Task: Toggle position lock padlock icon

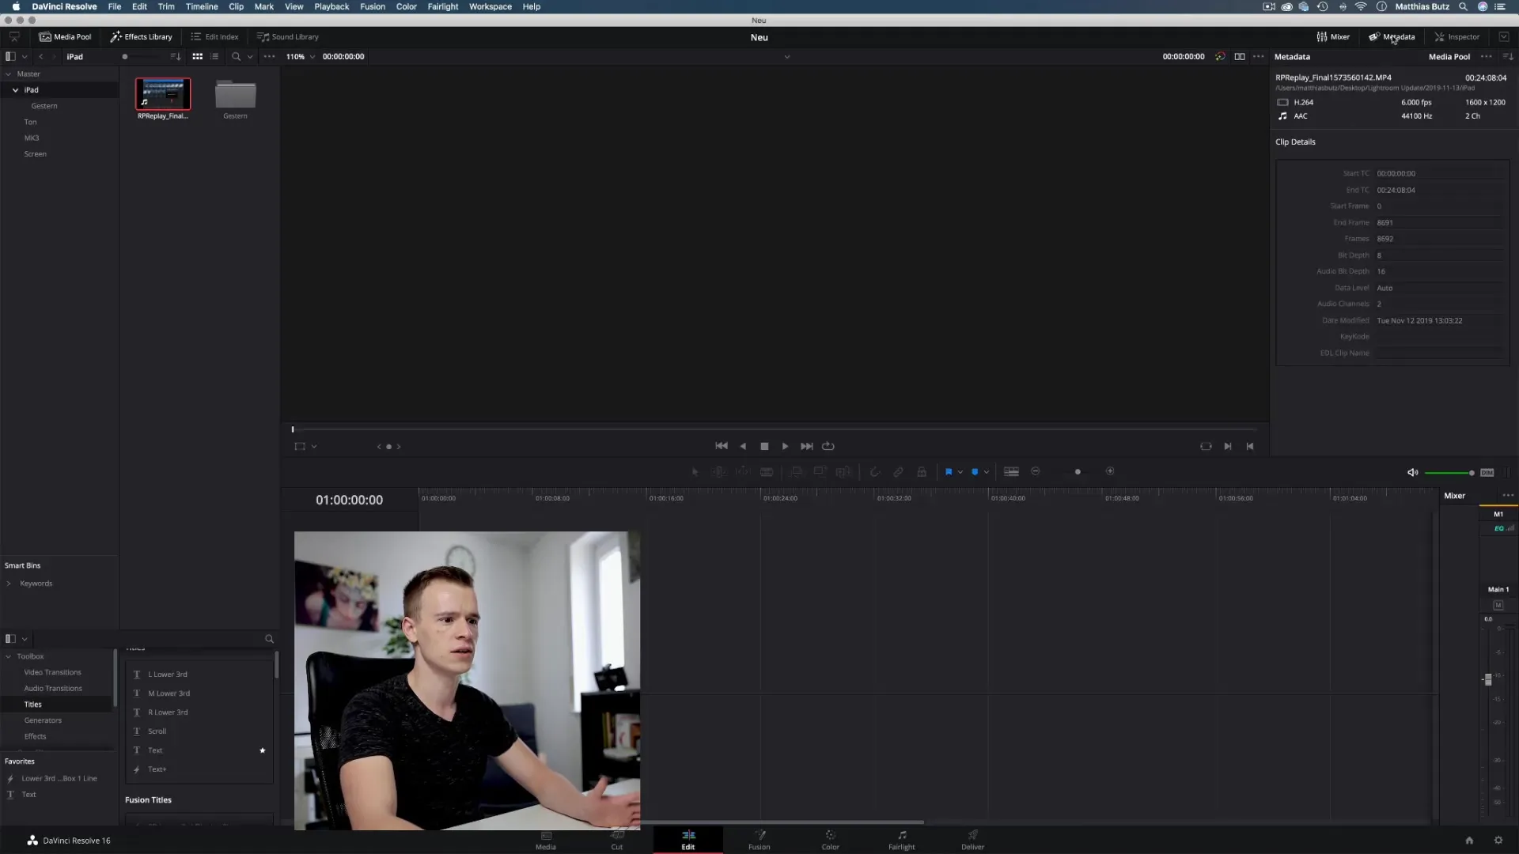Action: point(922,472)
